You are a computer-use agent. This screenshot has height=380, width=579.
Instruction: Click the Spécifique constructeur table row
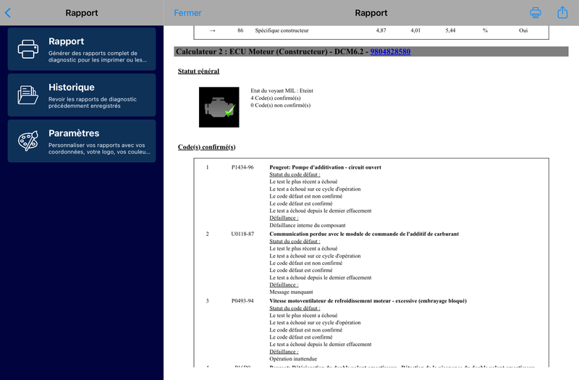(371, 30)
